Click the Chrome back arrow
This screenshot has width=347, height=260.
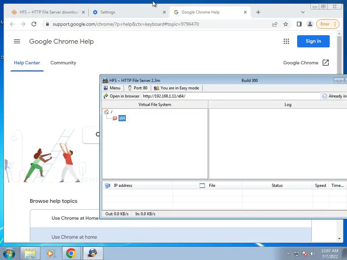coord(12,24)
